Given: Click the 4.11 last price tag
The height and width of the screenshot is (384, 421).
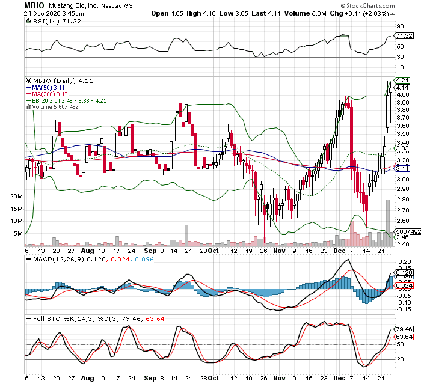Looking at the screenshot, I should click(402, 88).
